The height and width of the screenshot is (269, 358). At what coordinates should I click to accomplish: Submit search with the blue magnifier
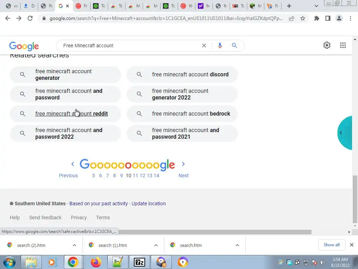coord(234,45)
